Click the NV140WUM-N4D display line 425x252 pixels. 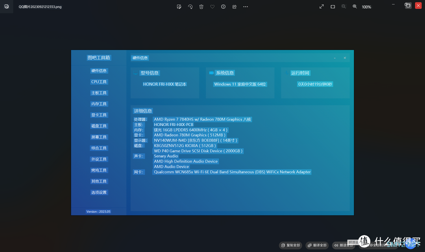point(196,140)
